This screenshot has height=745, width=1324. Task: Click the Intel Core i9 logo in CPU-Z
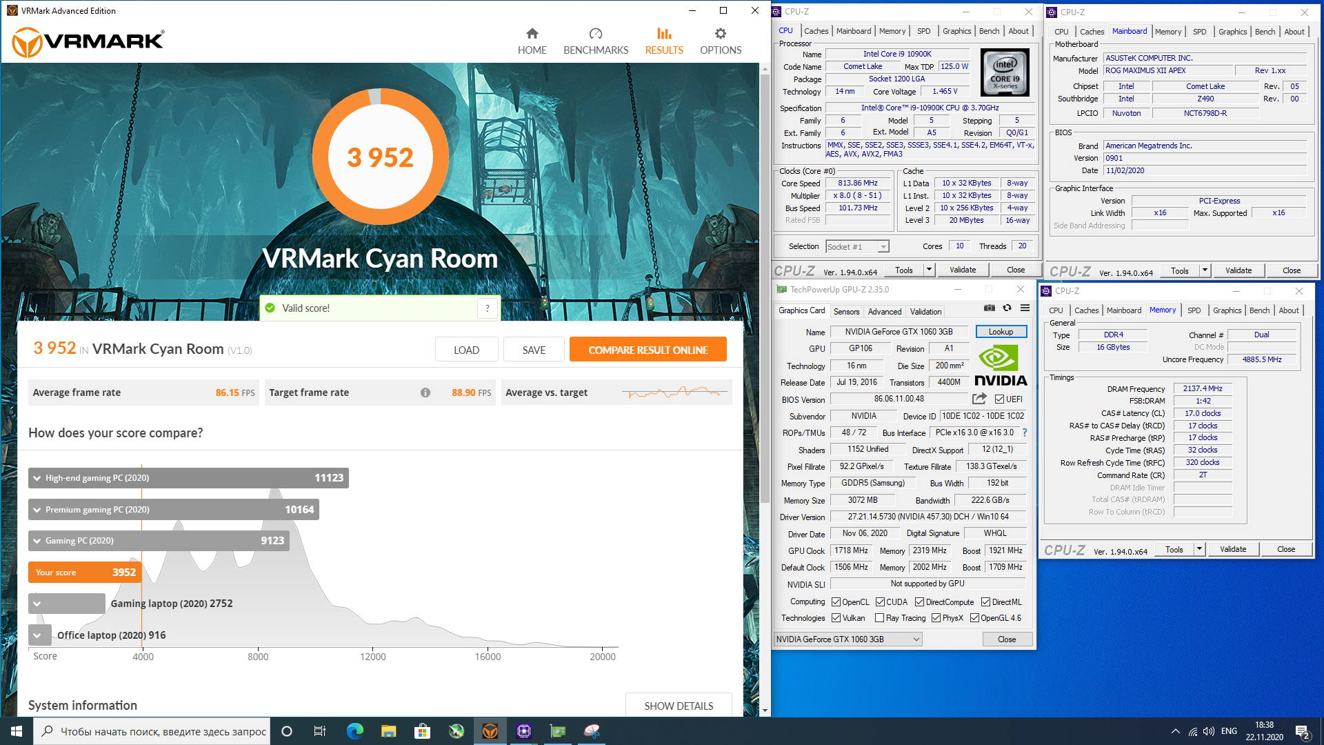(x=1005, y=72)
